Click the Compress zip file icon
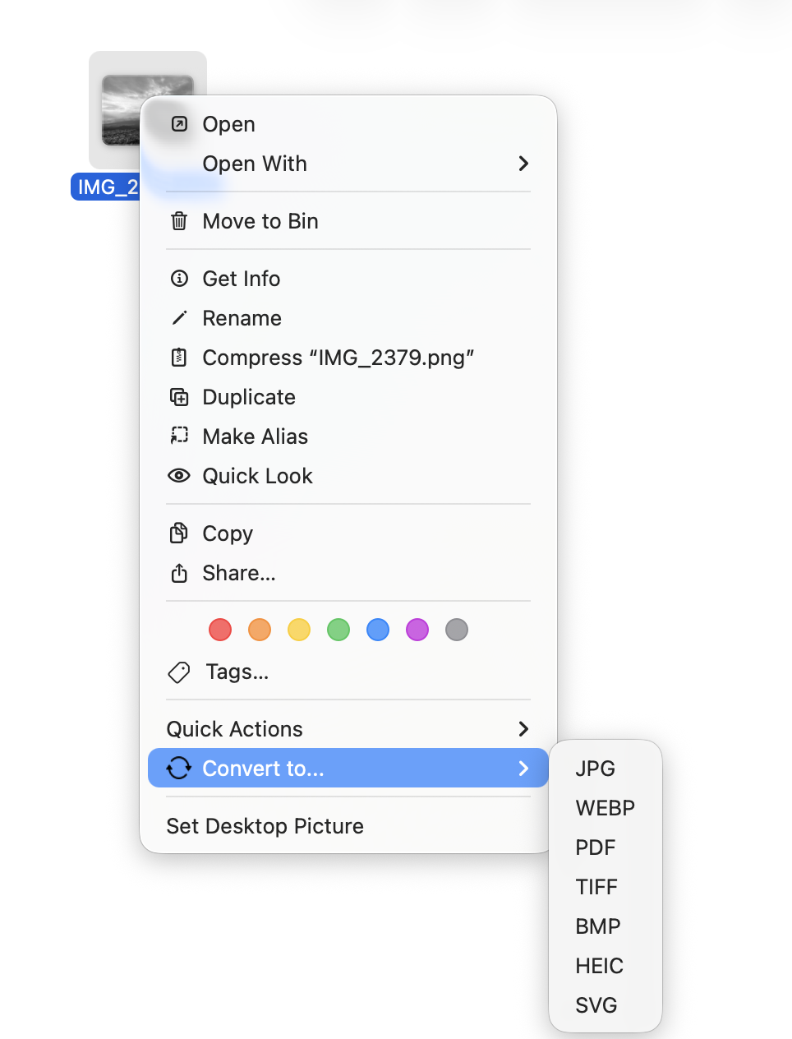The height and width of the screenshot is (1039, 792). [178, 358]
